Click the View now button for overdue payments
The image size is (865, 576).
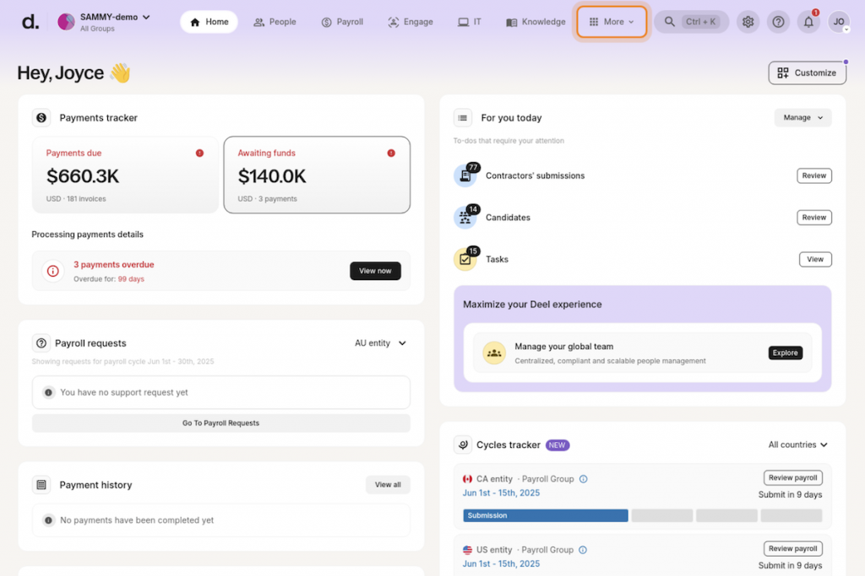(375, 271)
